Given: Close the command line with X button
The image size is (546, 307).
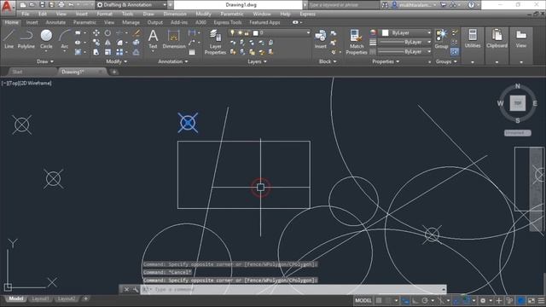Looking at the screenshot, I should (x=126, y=289).
